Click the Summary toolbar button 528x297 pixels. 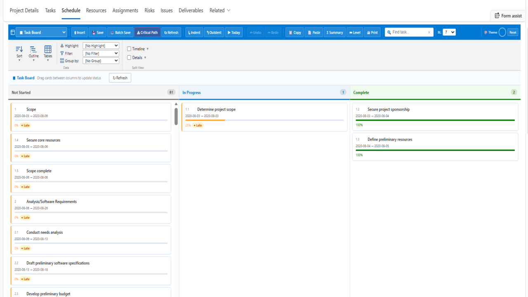tap(335, 32)
